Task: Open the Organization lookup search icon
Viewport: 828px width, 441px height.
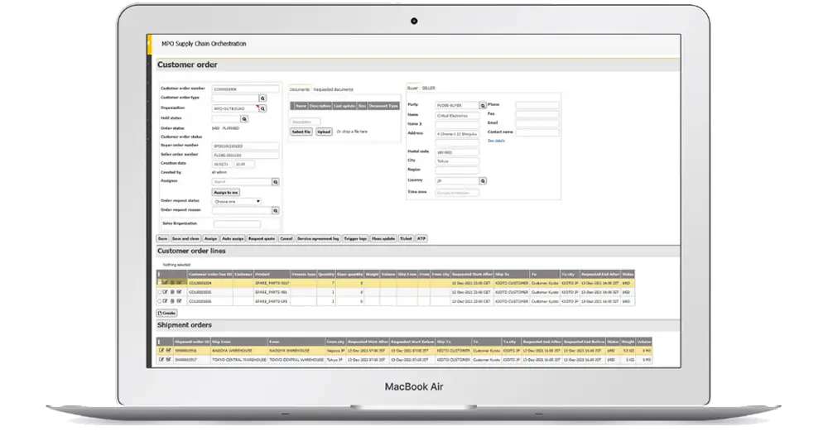Action: pyautogui.click(x=262, y=108)
